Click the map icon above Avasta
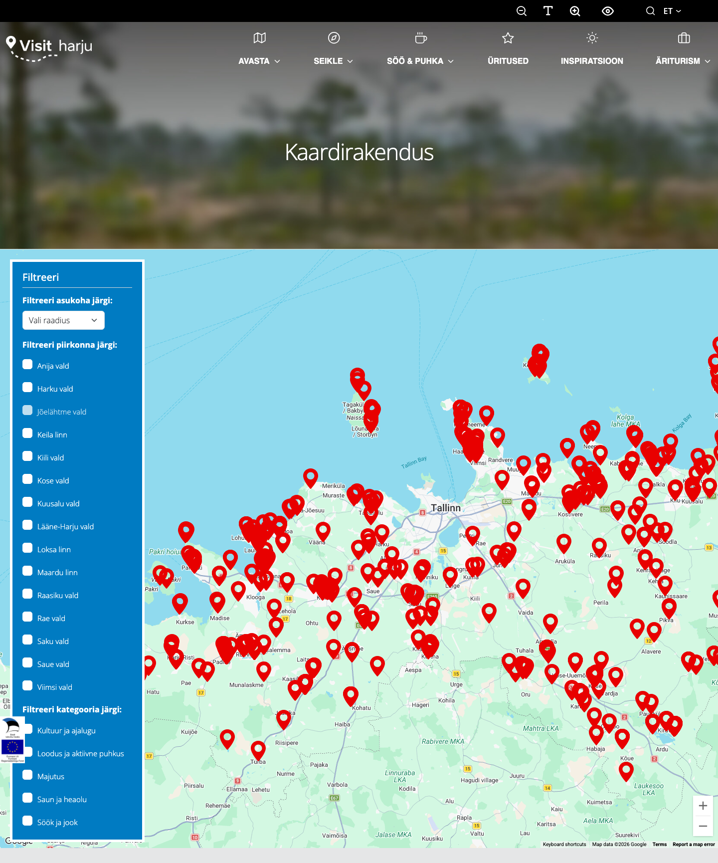The image size is (718, 863). tap(260, 38)
